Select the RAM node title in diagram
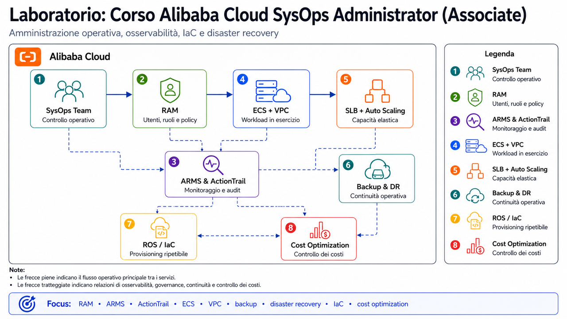Screen dimensions: 567x319 coord(170,110)
